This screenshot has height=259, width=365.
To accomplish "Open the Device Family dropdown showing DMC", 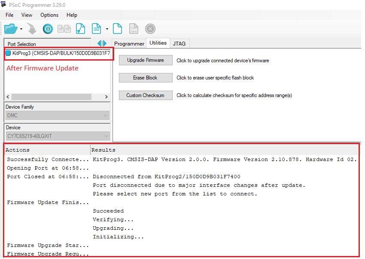I will pos(58,116).
